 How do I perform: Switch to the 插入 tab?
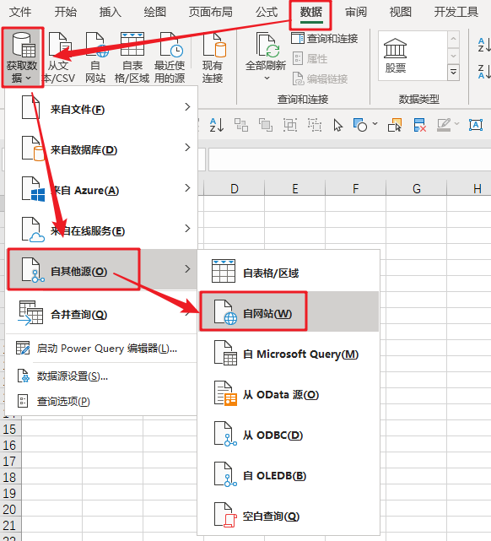(111, 12)
